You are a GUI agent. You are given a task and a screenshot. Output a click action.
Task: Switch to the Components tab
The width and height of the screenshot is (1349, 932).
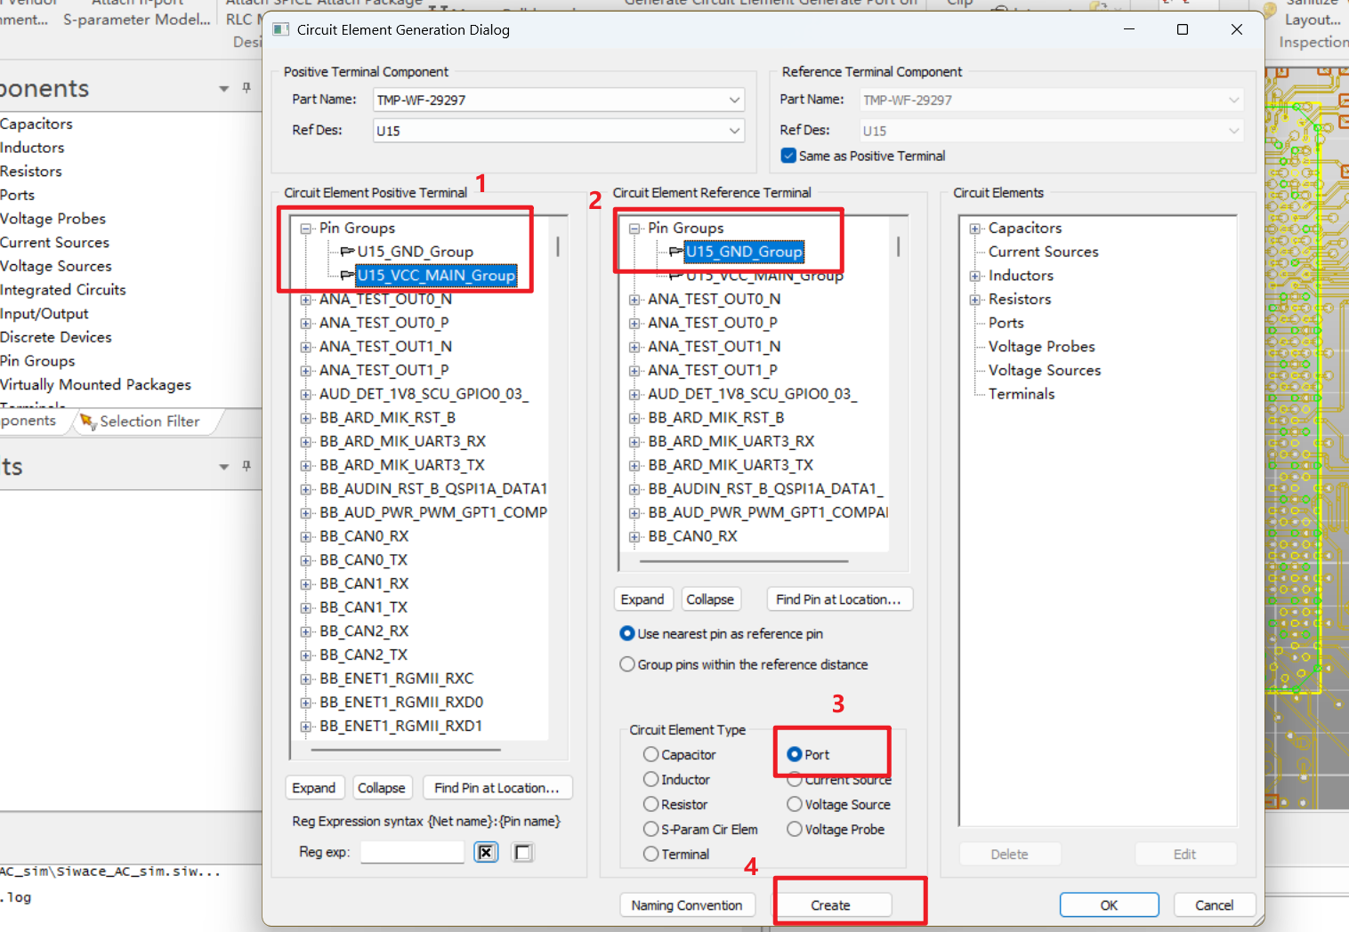point(28,421)
